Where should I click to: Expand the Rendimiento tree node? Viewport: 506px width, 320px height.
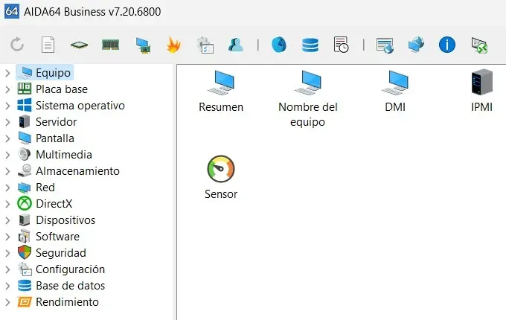click(7, 302)
